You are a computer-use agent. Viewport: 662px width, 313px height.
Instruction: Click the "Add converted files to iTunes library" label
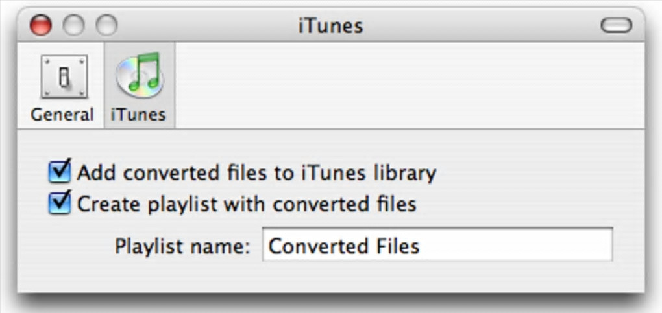coord(256,173)
